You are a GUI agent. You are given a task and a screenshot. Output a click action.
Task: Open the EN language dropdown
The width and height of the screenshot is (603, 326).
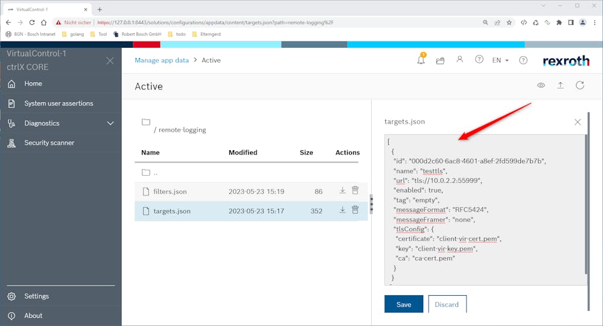500,60
